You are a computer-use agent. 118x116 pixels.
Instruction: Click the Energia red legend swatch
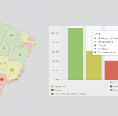click(x=53, y=90)
